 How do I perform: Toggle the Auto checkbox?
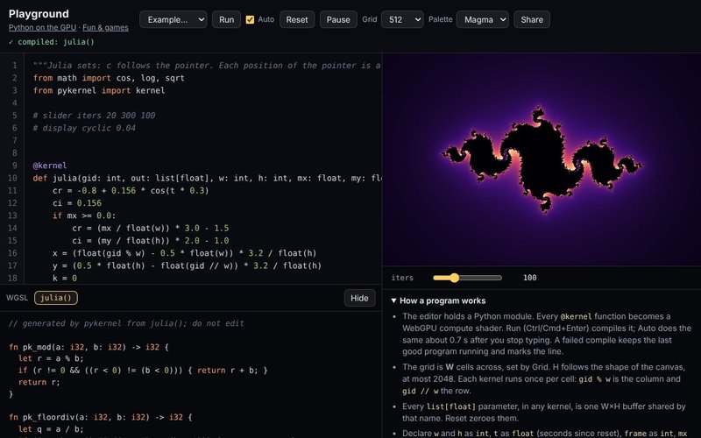(x=250, y=19)
